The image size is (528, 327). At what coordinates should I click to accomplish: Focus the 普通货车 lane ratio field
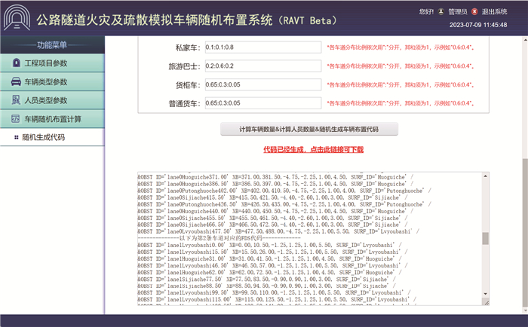(262, 103)
